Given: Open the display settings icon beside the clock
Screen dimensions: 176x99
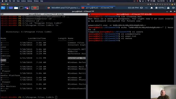Looking at the screenshot, I should (x=141, y=8).
